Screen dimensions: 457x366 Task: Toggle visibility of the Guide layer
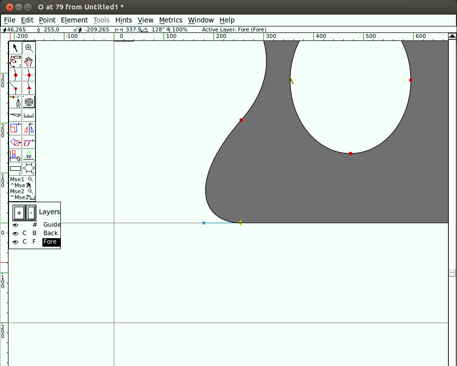tap(15, 225)
